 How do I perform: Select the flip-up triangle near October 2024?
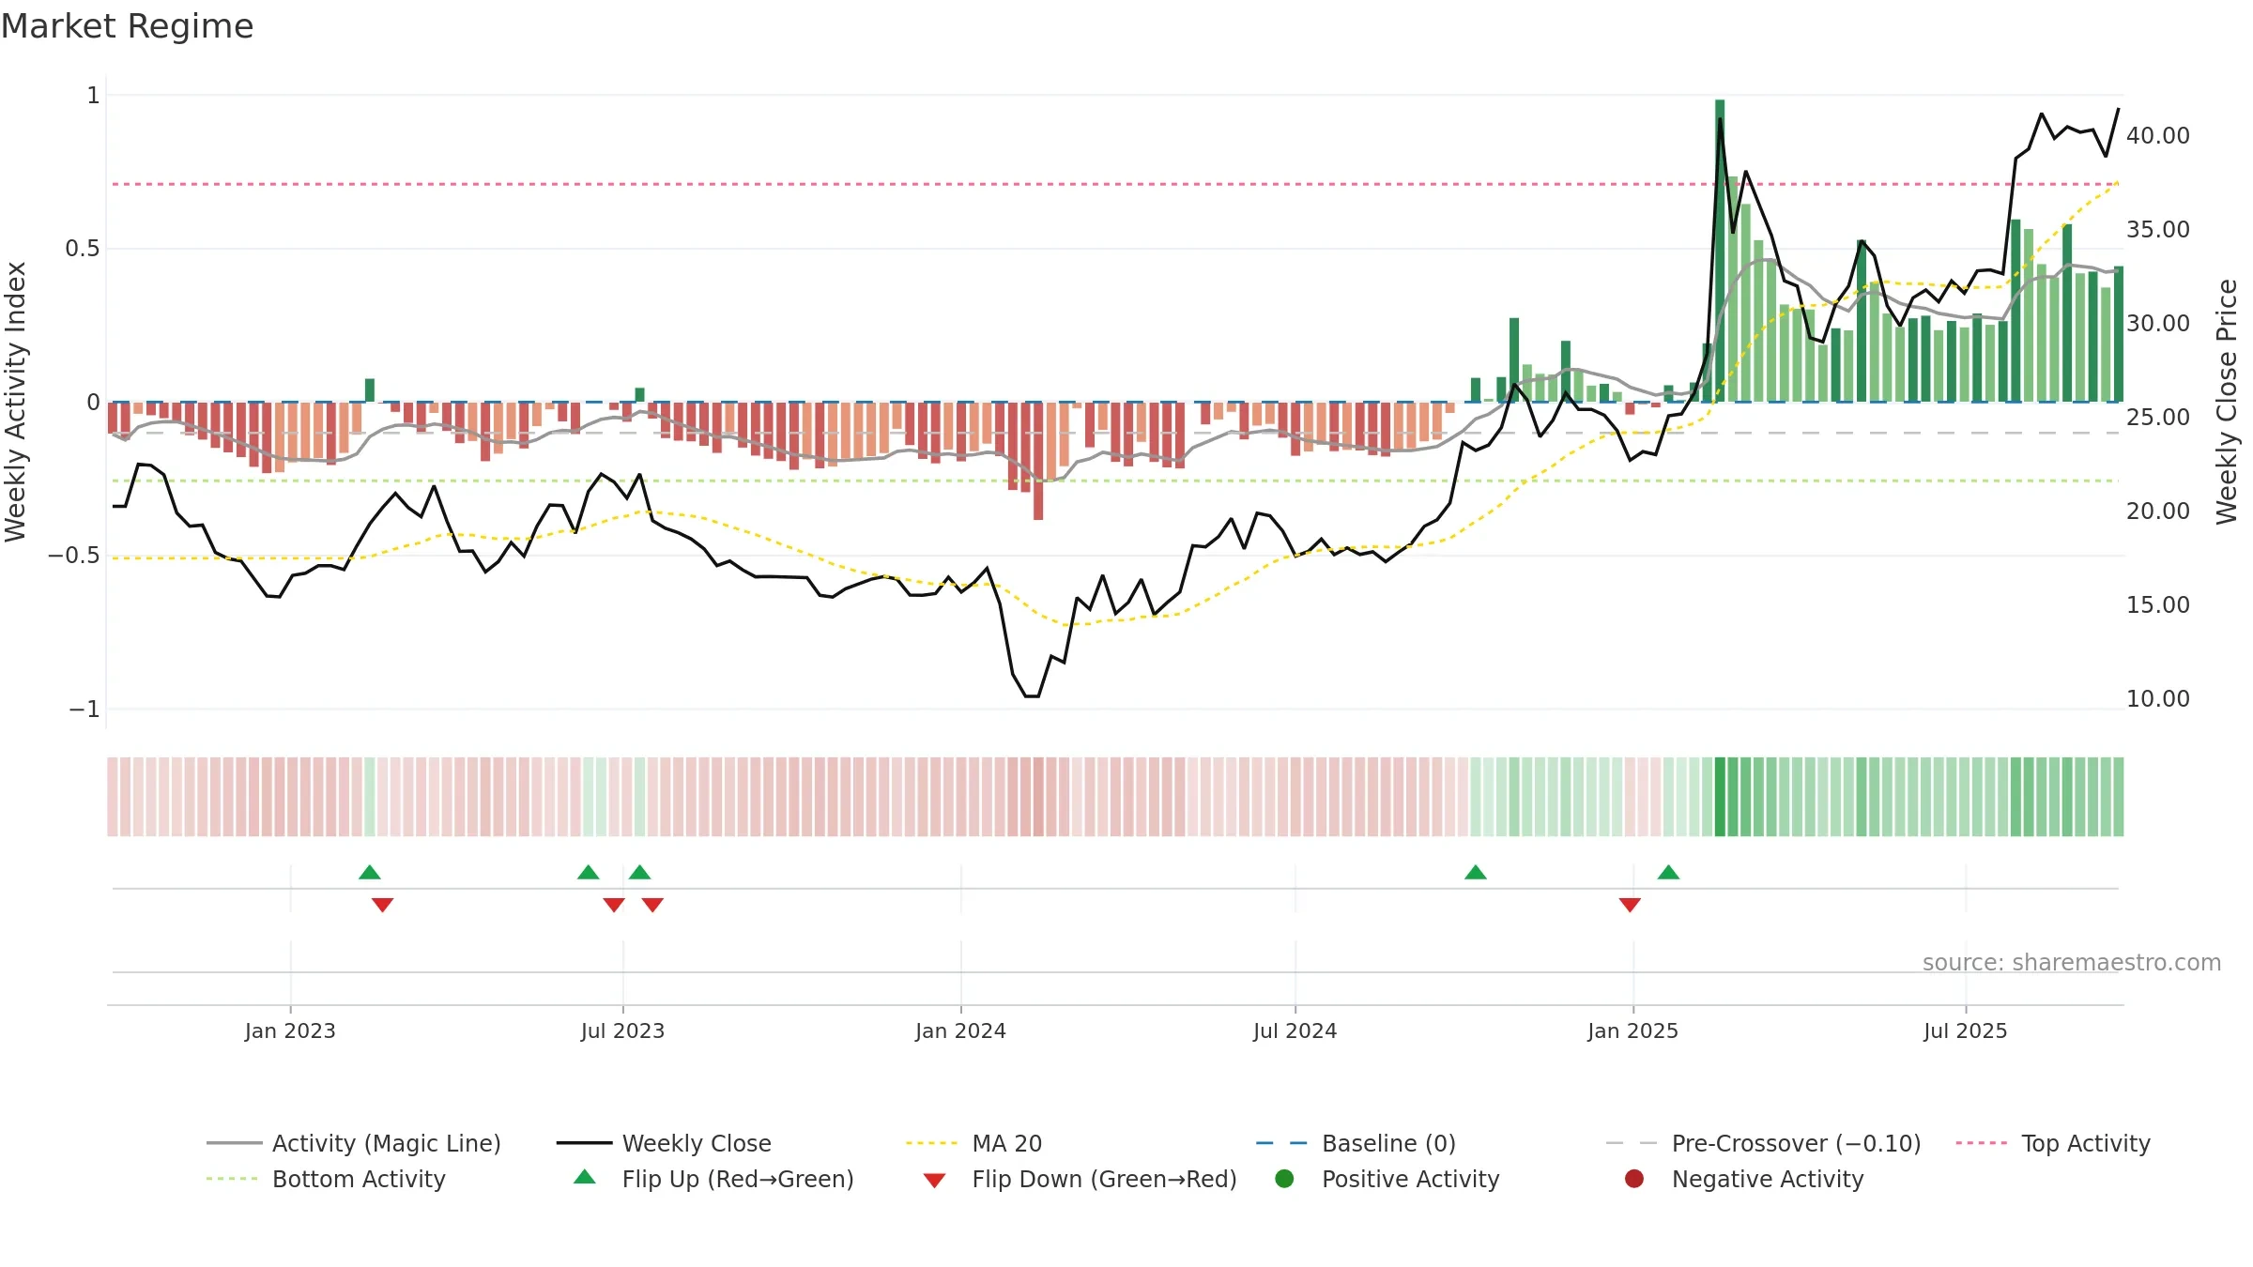pyautogui.click(x=1476, y=872)
